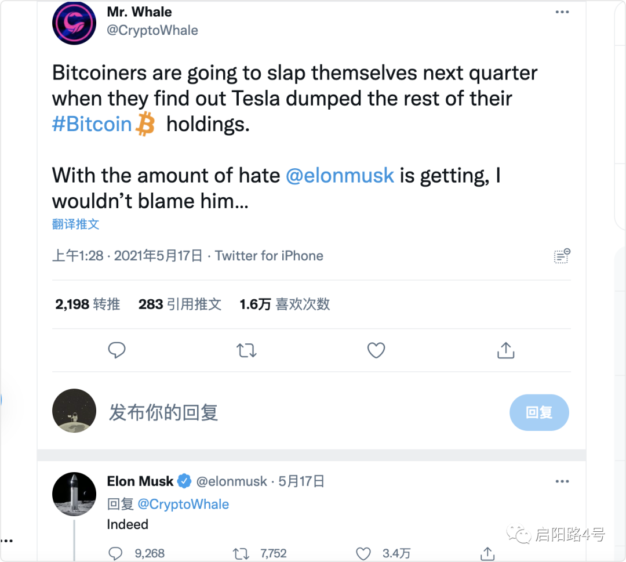Click the share icon under the main tweet
The height and width of the screenshot is (562, 626).
click(x=506, y=350)
